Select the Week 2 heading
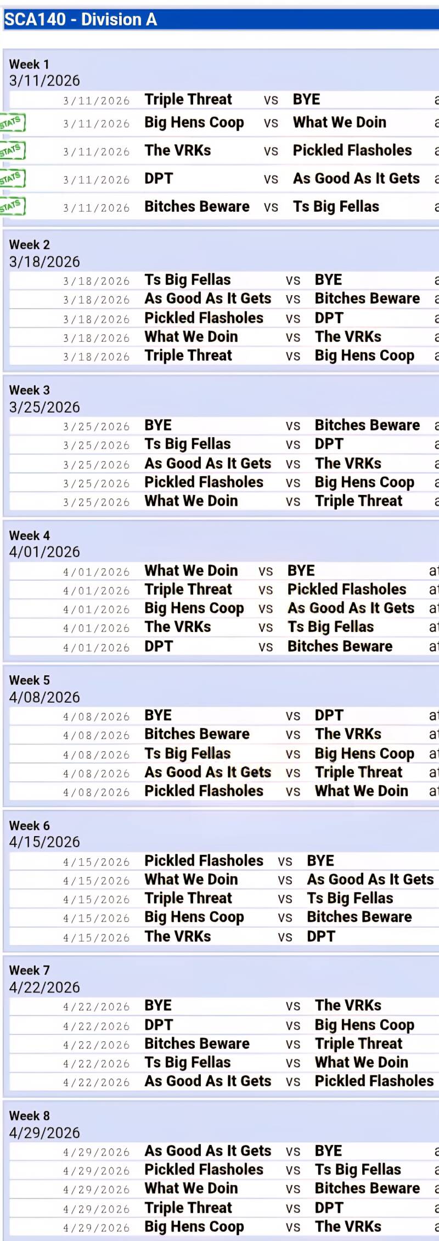The width and height of the screenshot is (439, 1241). [30, 245]
